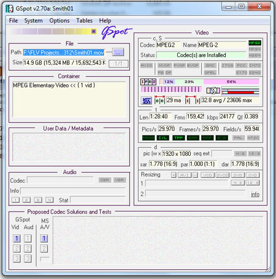Image resolution: width=276 pixels, height=279 pixels.
Task: Open the System menu
Action: (x=33, y=21)
